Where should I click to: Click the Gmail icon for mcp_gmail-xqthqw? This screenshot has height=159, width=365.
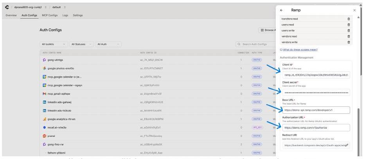click(x=45, y=94)
